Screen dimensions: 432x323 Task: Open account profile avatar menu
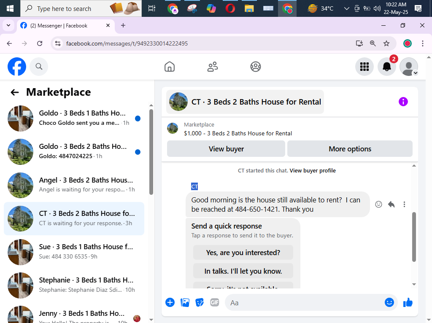409,66
